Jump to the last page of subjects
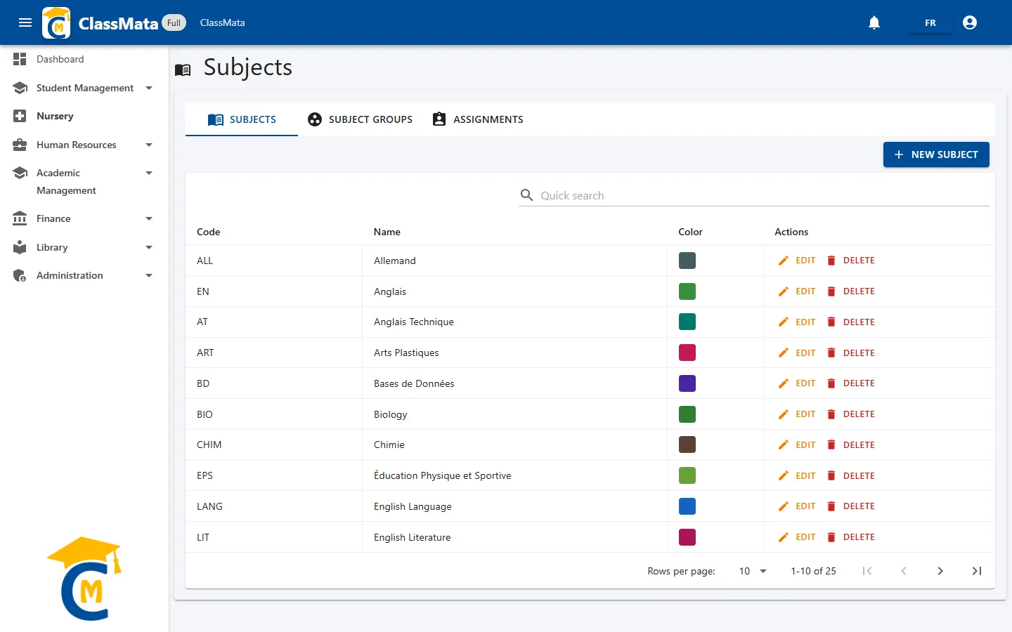 tap(977, 571)
